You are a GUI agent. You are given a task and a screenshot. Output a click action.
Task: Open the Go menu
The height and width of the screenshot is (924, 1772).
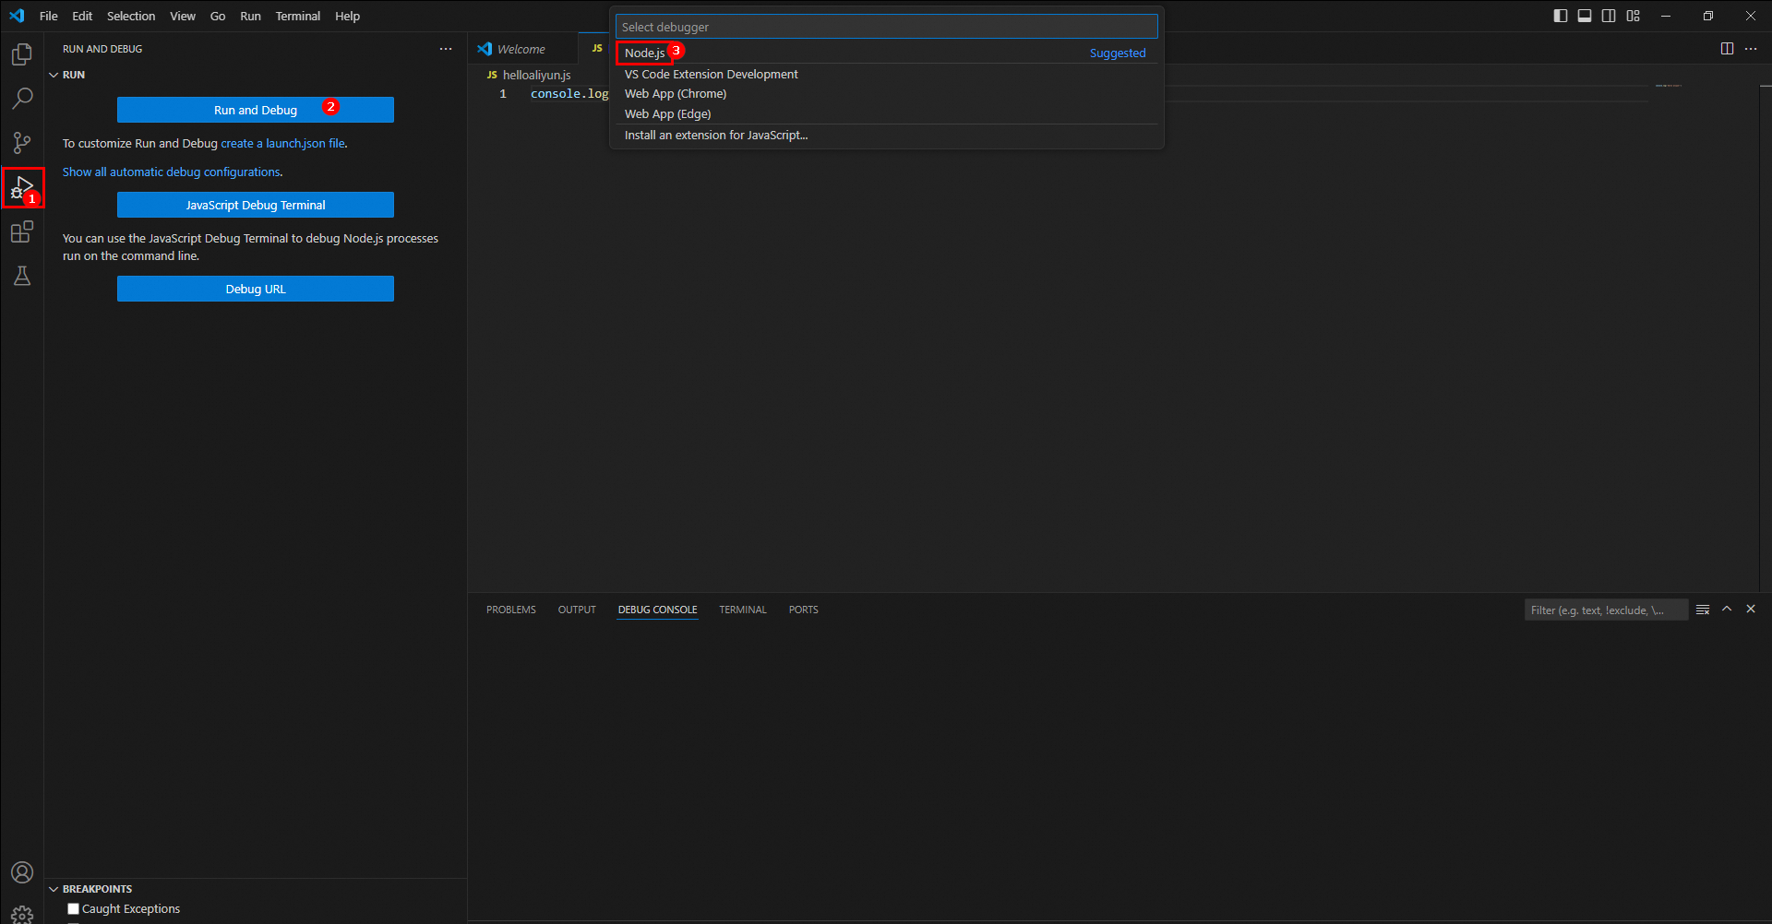[218, 16]
